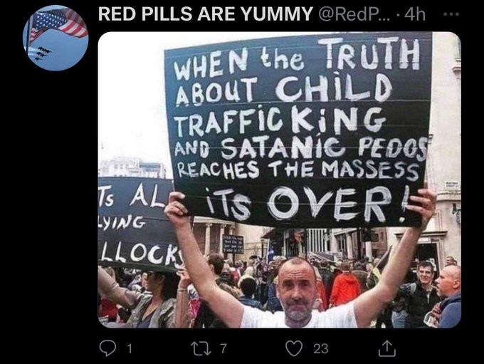Click the RED PILLS ARE YUMMY display name

tap(206, 14)
